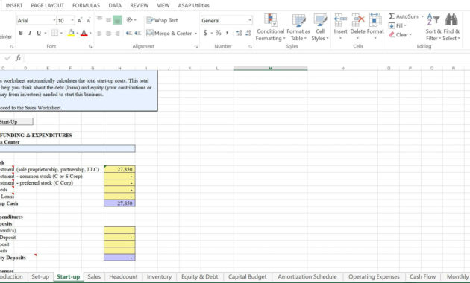
Task: Select yellow cell containing 27,850
Action: click(x=119, y=169)
